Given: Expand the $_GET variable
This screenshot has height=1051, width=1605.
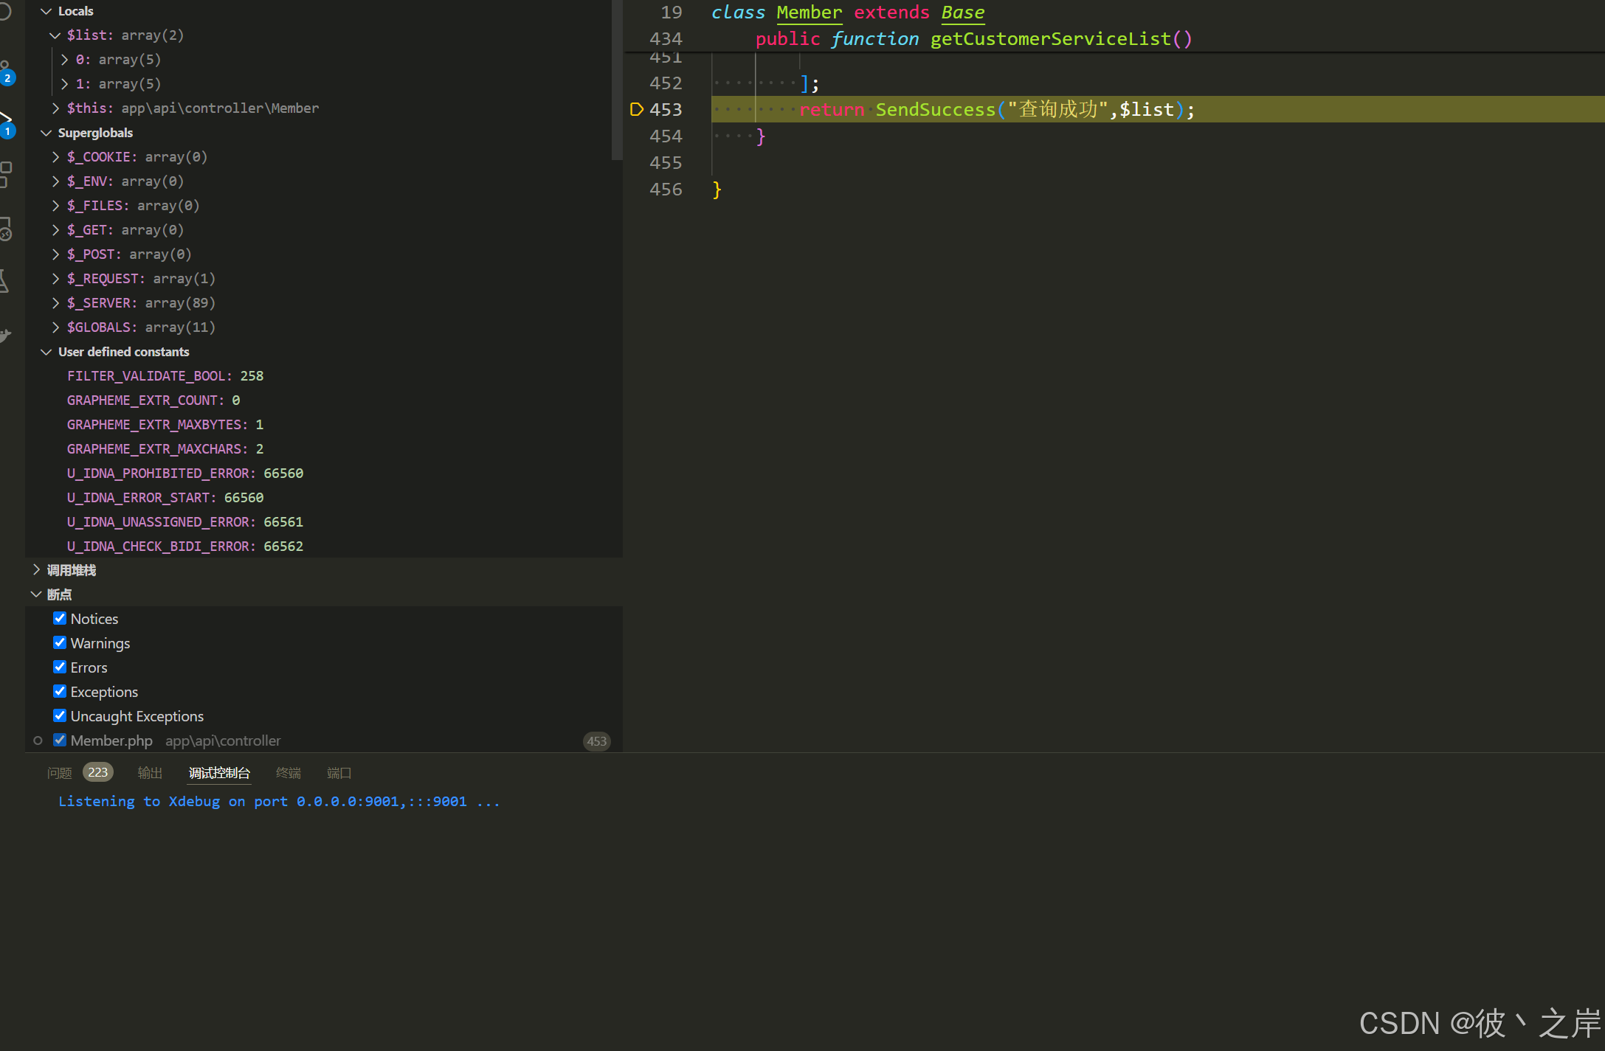Looking at the screenshot, I should tap(55, 230).
